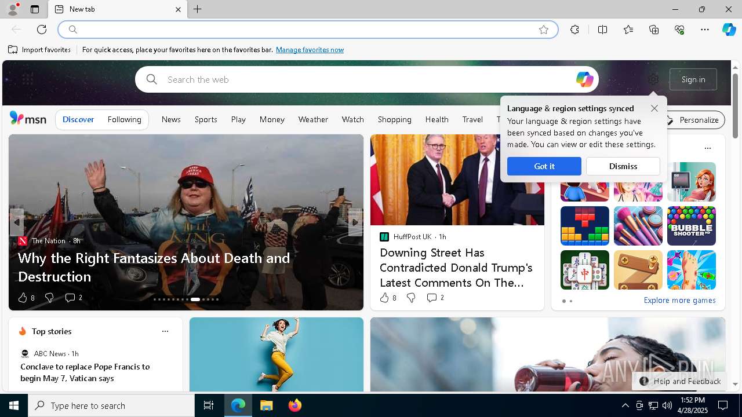The height and width of the screenshot is (417, 742).
Task: Switch to the Discover tab
Action: tap(78, 119)
